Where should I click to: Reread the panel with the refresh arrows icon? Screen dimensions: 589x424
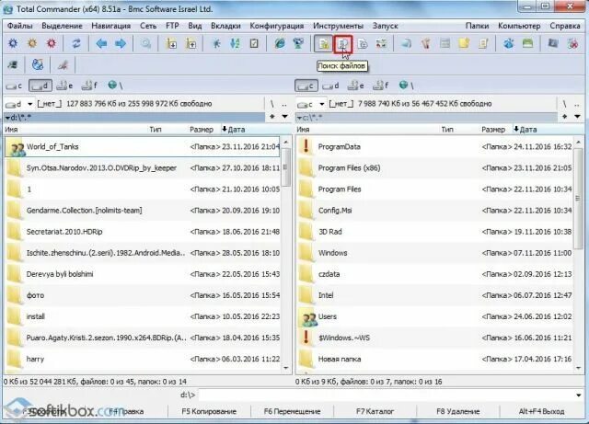[76, 43]
